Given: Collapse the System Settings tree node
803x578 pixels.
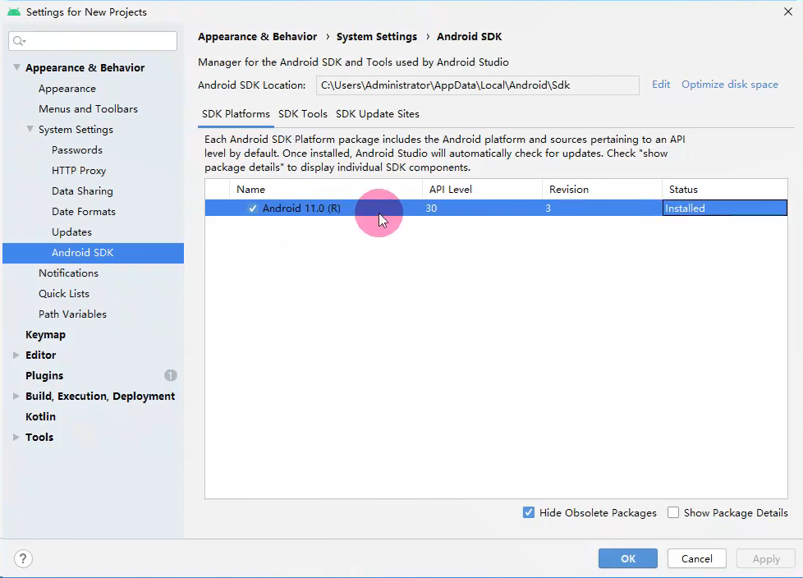Looking at the screenshot, I should click(30, 129).
